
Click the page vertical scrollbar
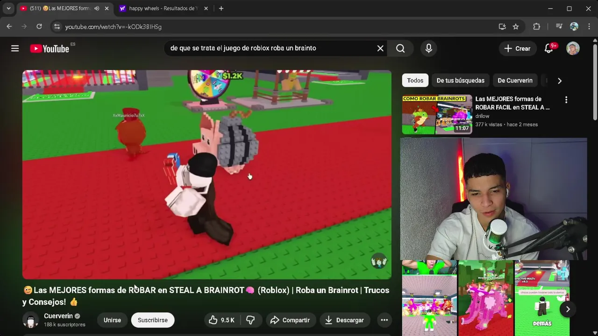click(x=595, y=82)
